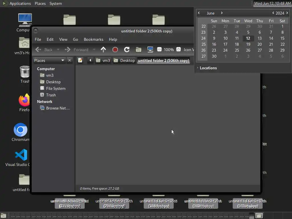292x219 pixels.
Task: Go to next month in calendar
Action: click(x=222, y=13)
